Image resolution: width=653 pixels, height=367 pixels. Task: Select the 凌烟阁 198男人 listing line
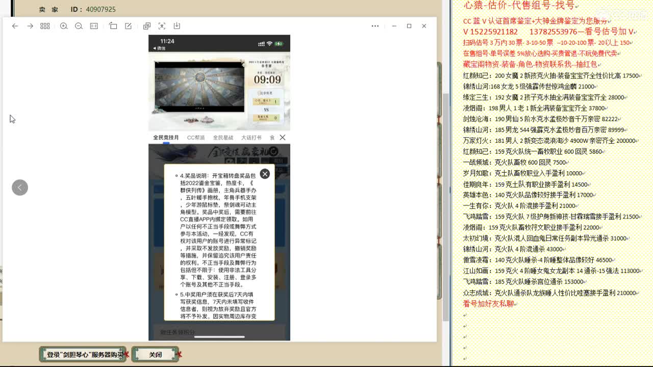pyautogui.click(x=534, y=108)
